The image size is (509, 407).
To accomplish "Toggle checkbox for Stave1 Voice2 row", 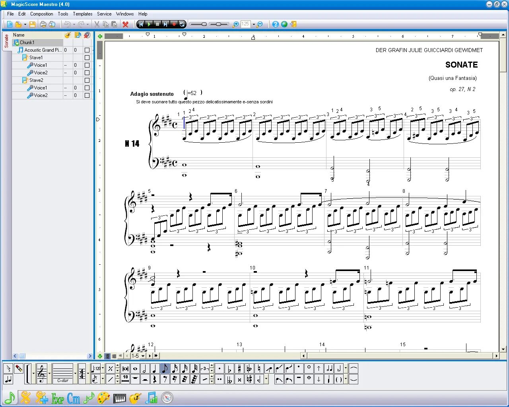I will pyautogui.click(x=87, y=73).
